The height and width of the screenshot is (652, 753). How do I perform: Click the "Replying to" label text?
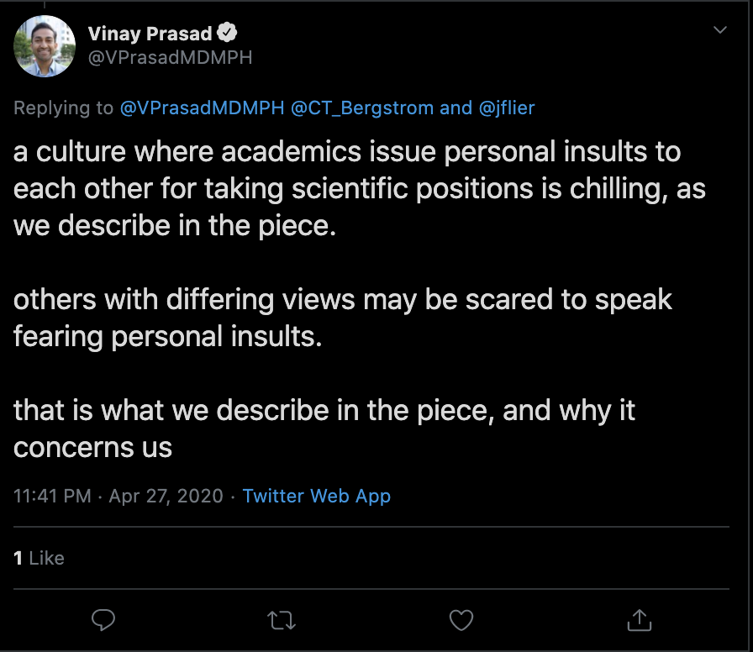(64, 108)
